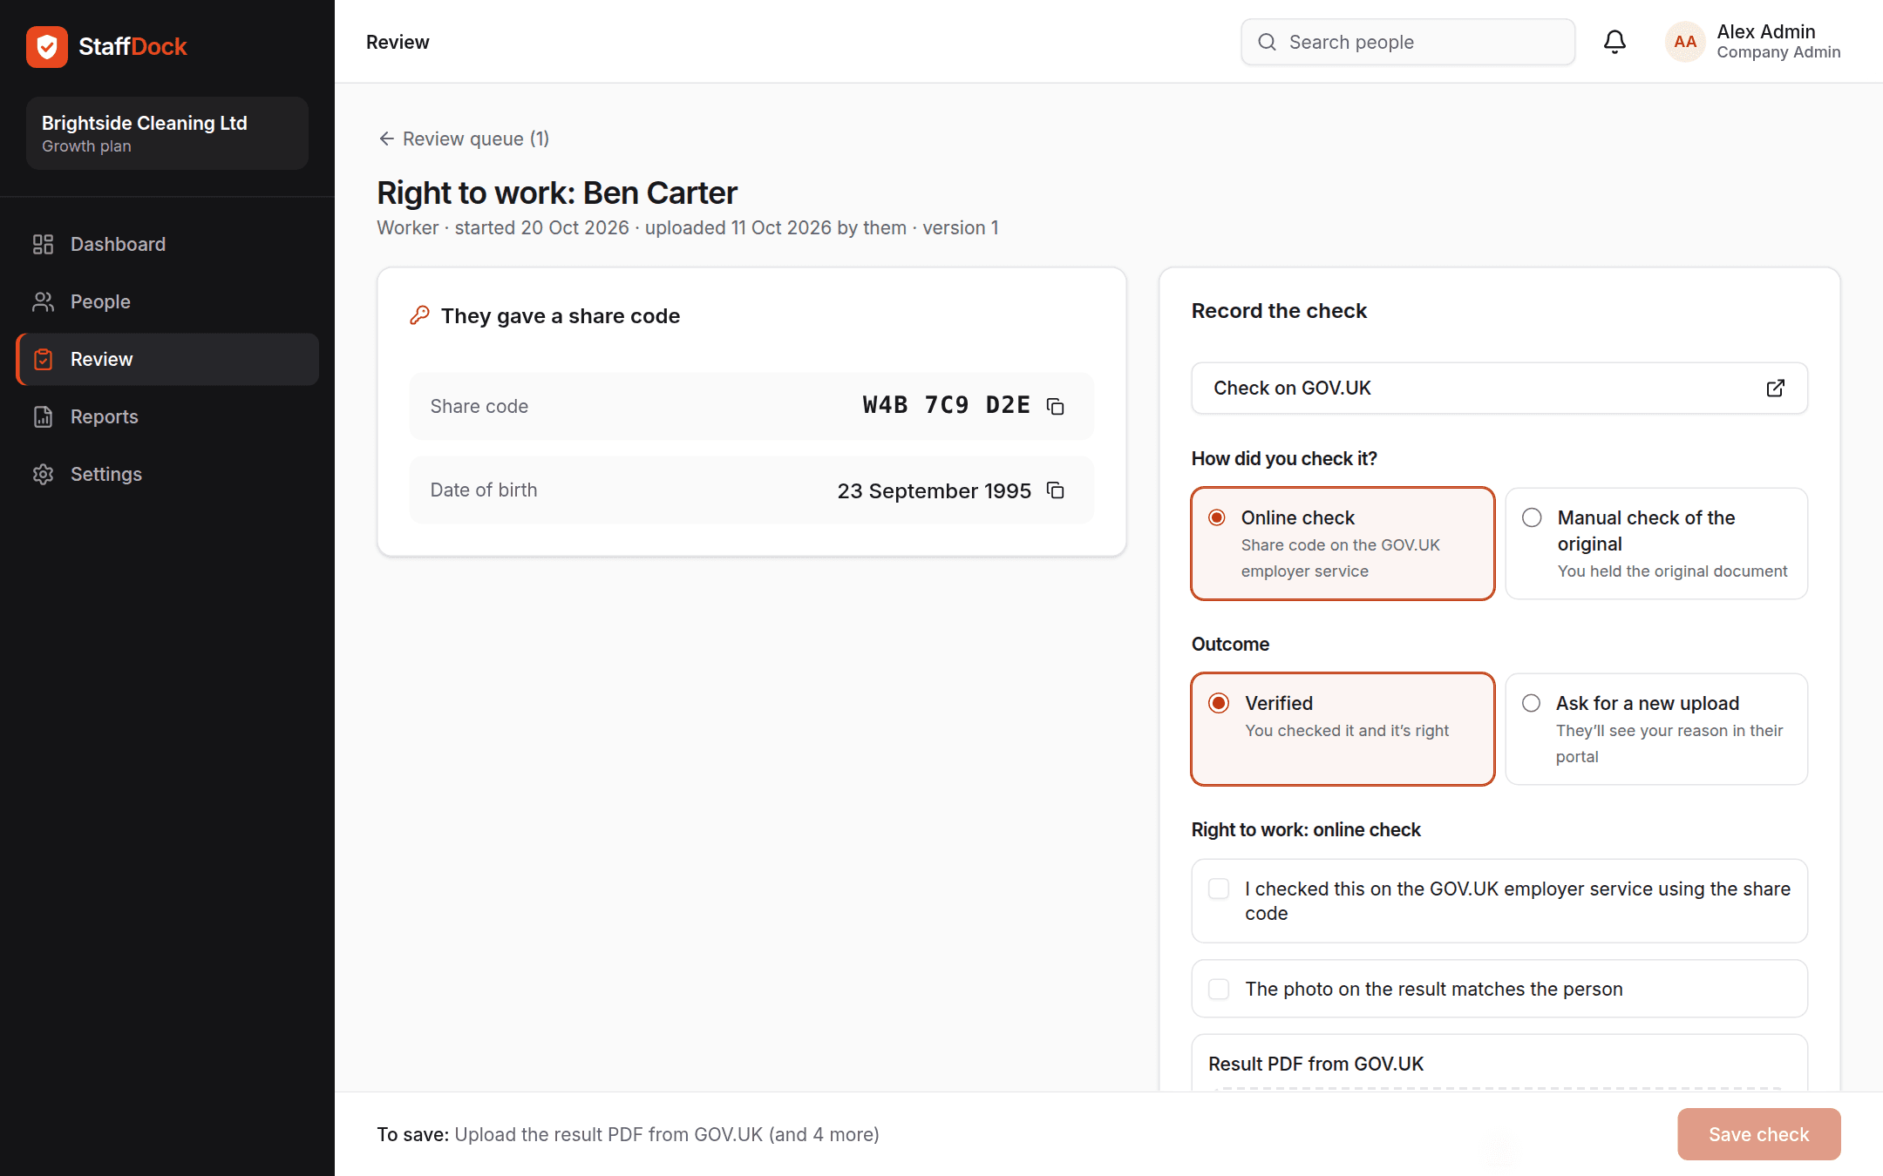Focus the Search people field
The image size is (1883, 1176).
(1408, 42)
